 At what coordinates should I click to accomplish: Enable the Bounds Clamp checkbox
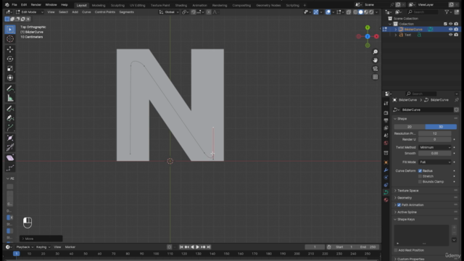[420, 182]
